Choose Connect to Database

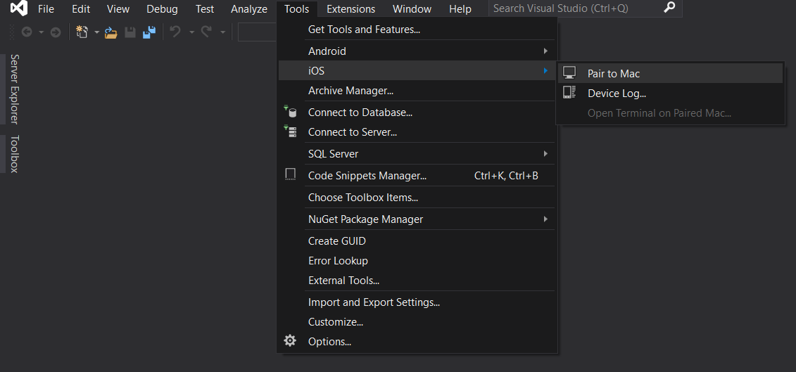pyautogui.click(x=417, y=112)
